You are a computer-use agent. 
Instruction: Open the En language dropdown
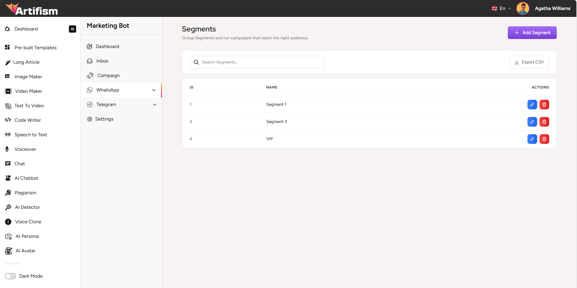(501, 8)
